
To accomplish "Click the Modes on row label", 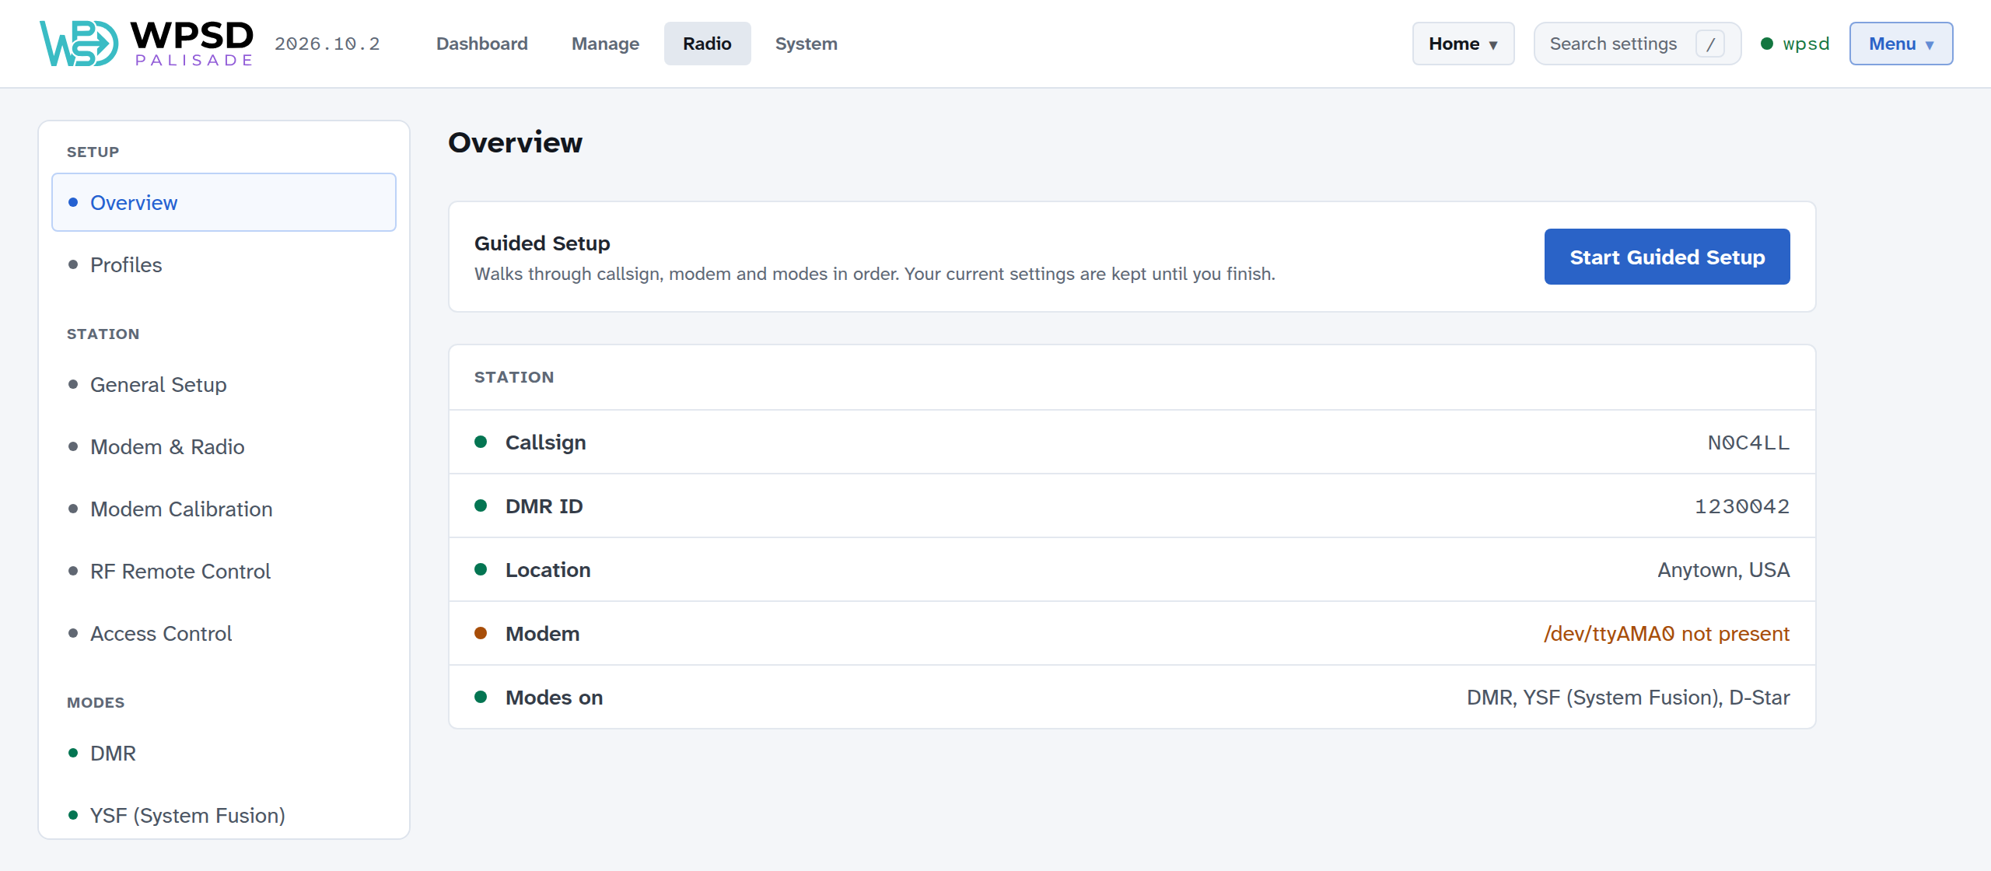I will (x=554, y=698).
